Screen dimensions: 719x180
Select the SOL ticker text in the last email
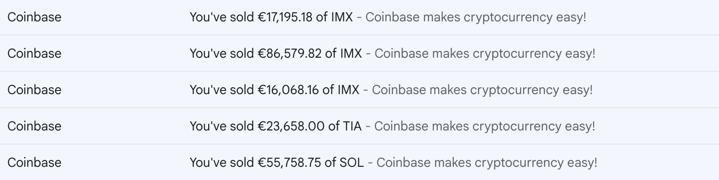(352, 163)
